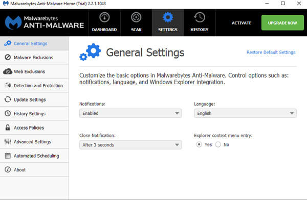Viewport: 307px width, 200px height.
Task: Open Automated Scheduling in the sidebar
Action: (34, 156)
